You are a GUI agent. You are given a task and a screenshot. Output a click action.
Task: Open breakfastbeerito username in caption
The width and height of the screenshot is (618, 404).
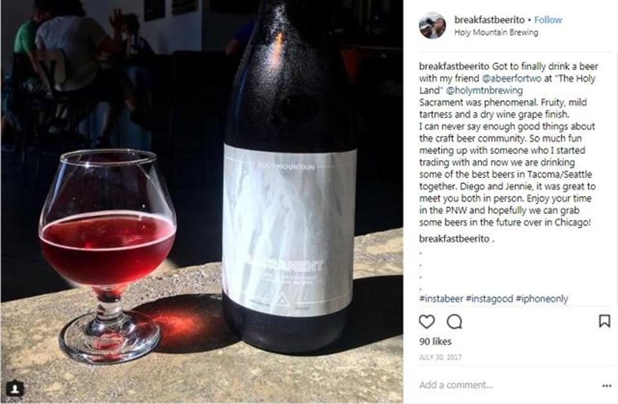(454, 66)
